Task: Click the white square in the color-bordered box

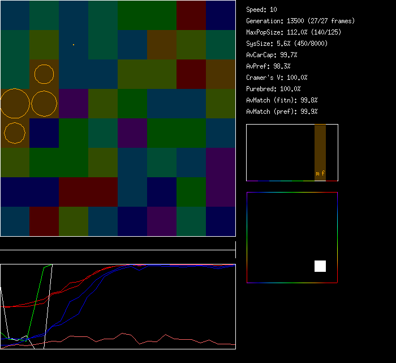Action: click(x=320, y=266)
